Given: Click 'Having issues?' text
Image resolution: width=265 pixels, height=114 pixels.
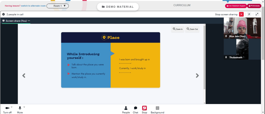Looking at the screenshot, I should point(13,6).
